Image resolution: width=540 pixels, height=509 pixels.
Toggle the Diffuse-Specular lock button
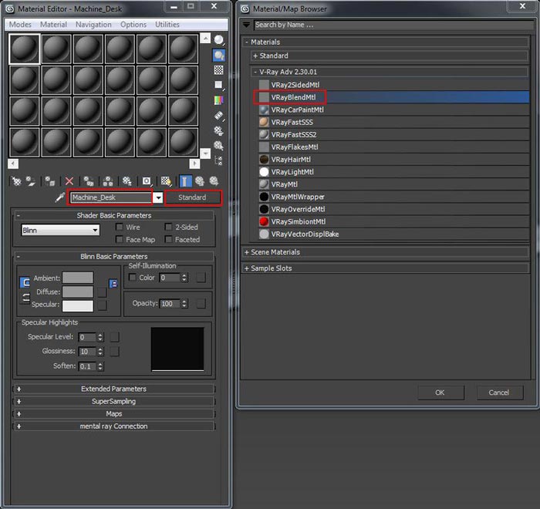25,297
